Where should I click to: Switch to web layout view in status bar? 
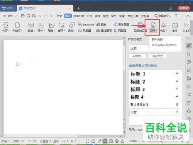pyautogui.click(x=117, y=141)
